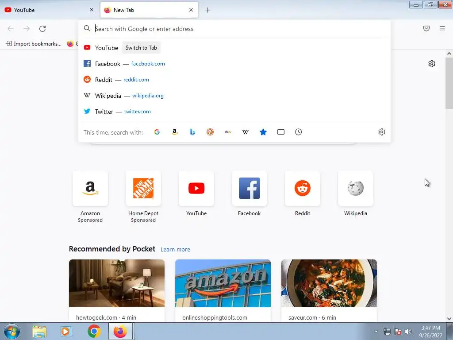The width and height of the screenshot is (453, 340).
Task: Click the vertical scrollbar thumb
Action: pos(449,83)
